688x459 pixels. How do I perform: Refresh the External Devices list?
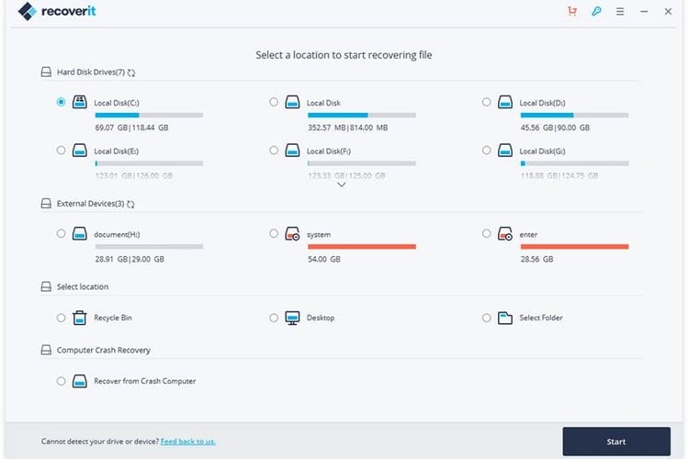(x=130, y=203)
